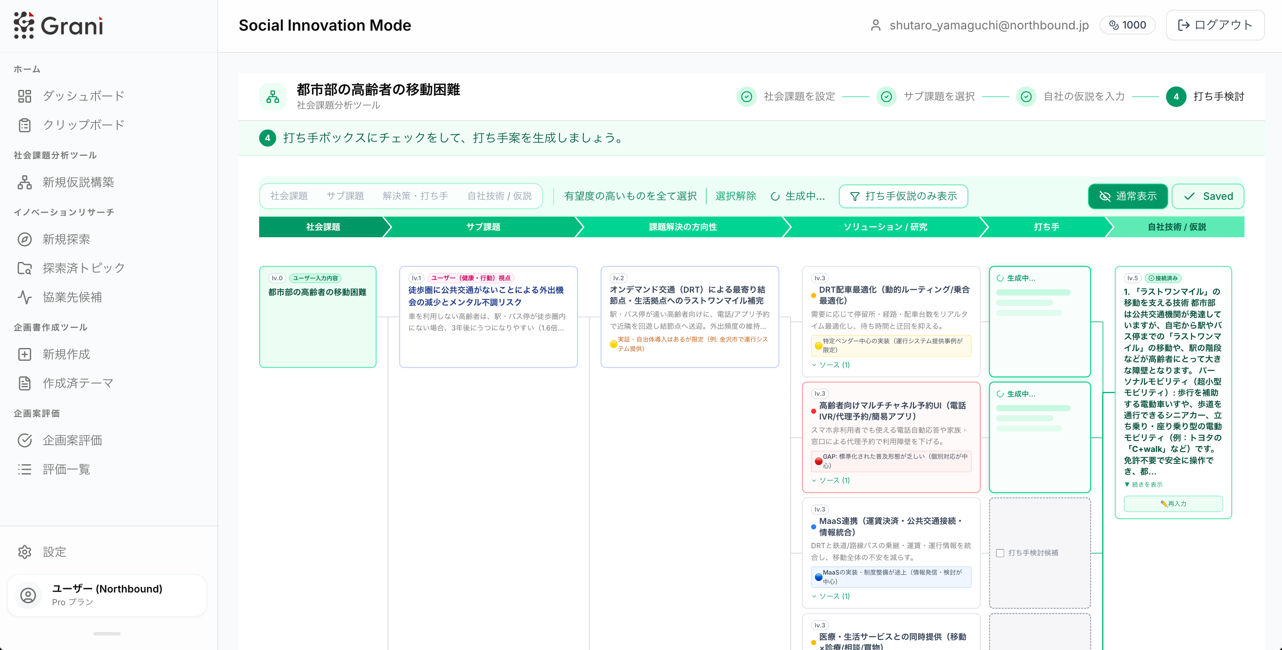This screenshot has height=650, width=1282.
Task: Open the ダッシュボード dashboard icon
Action: pyautogui.click(x=24, y=96)
